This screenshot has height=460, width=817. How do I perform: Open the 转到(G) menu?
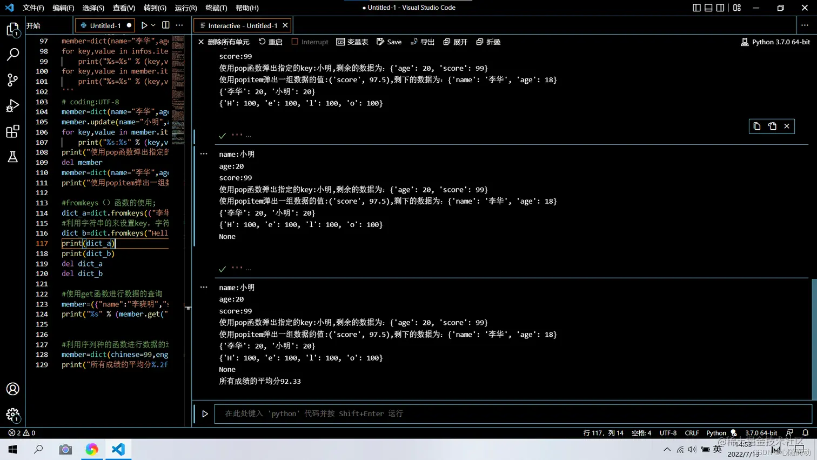click(x=155, y=8)
